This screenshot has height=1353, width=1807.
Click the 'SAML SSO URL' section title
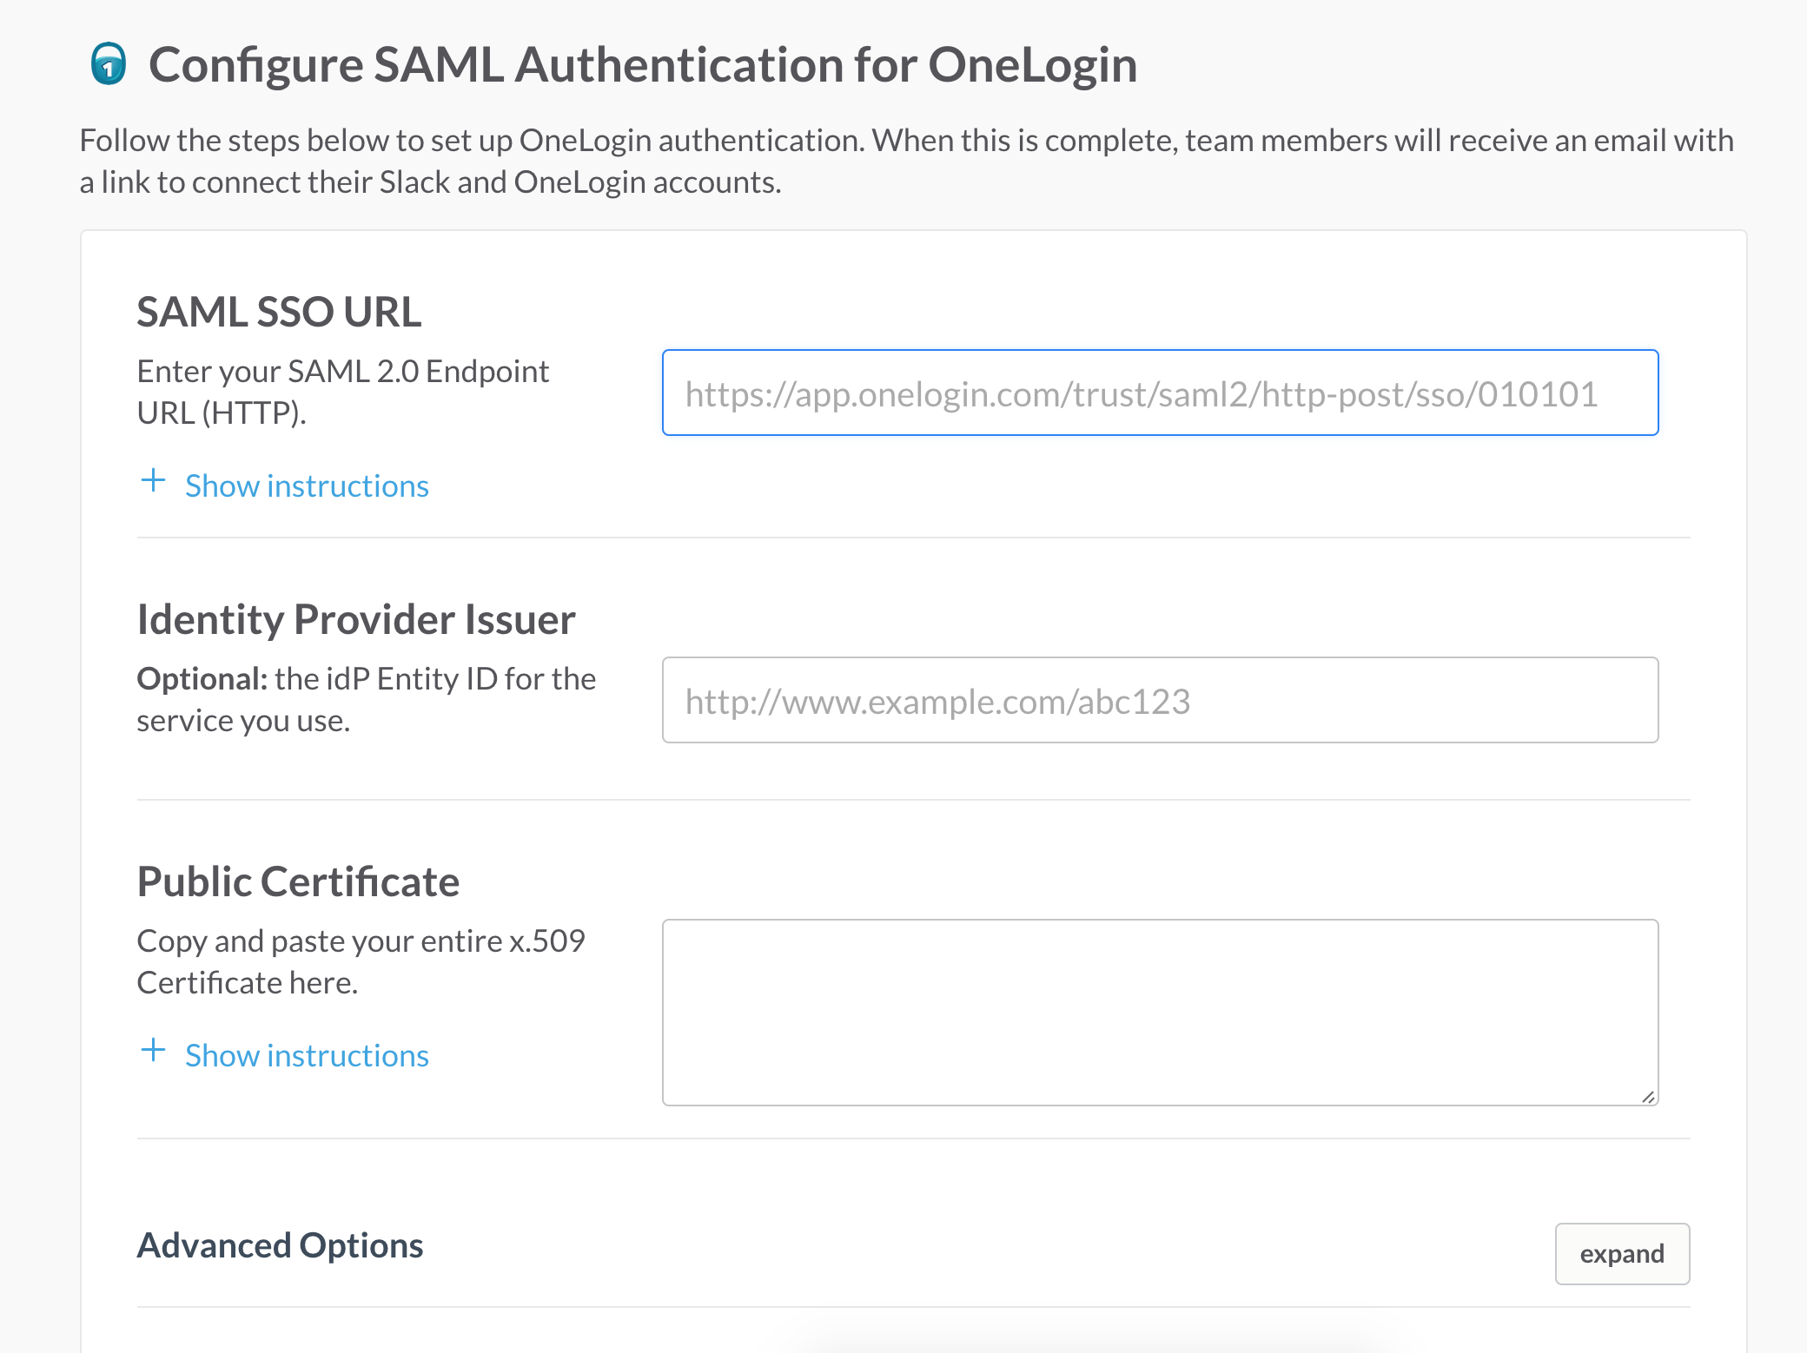click(279, 312)
